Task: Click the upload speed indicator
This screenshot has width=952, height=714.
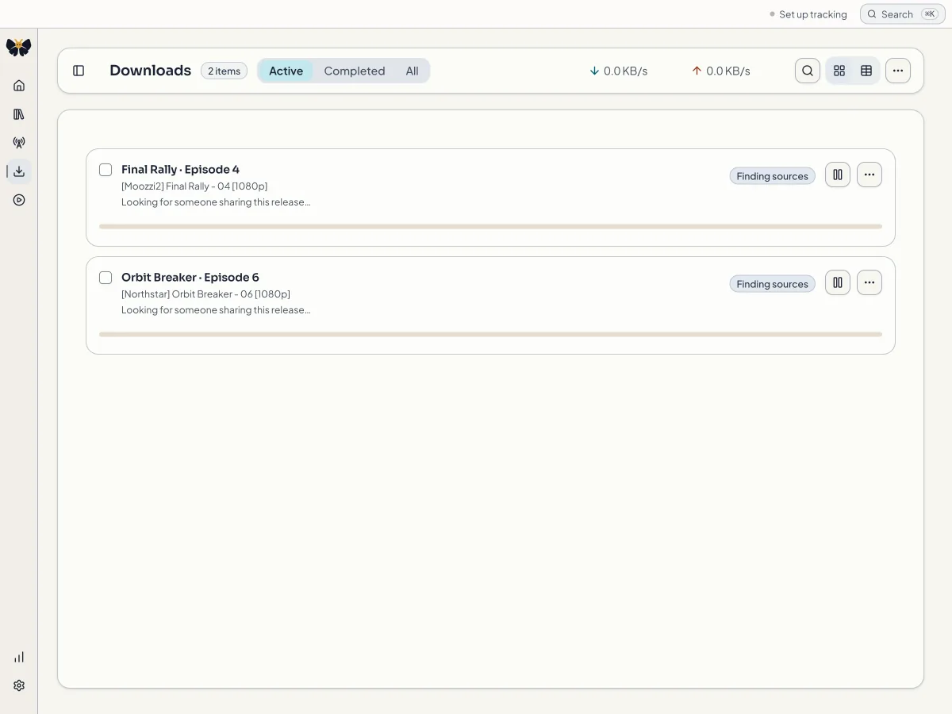Action: [x=721, y=71]
